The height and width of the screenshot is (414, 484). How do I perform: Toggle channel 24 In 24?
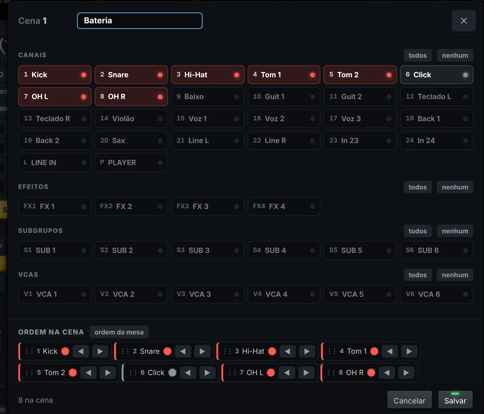[436, 141]
